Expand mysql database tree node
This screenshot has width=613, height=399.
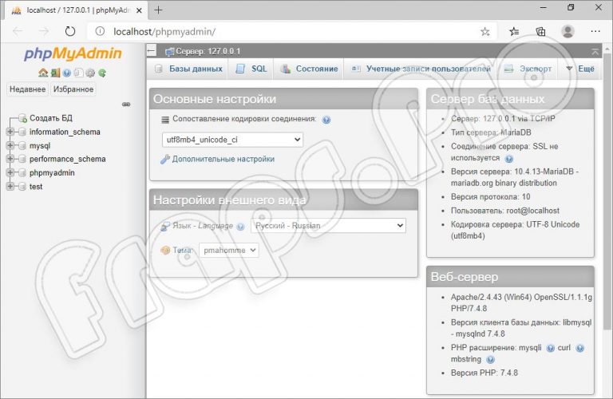(10, 145)
